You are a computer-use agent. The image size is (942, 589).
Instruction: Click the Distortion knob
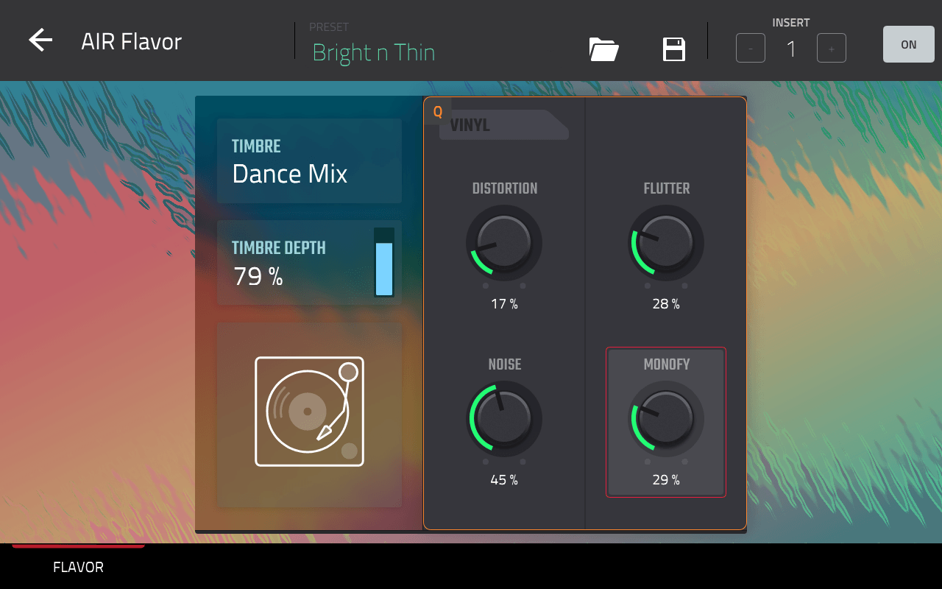[504, 243]
